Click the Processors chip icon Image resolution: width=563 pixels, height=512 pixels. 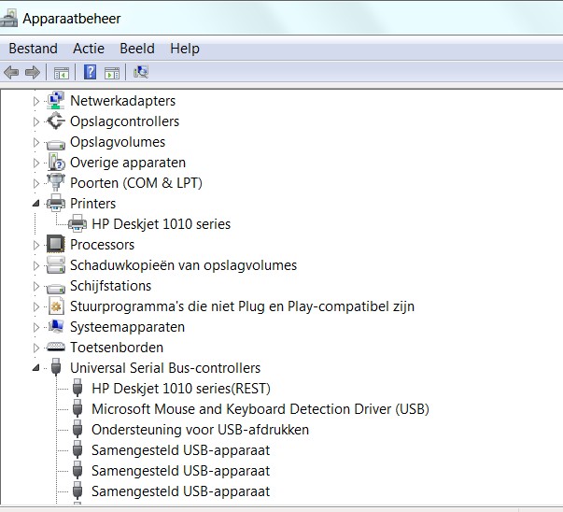(x=56, y=245)
